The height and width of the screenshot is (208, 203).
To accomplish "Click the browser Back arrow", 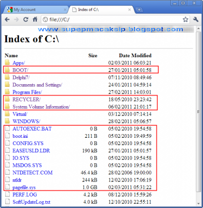I will tap(7, 19).
